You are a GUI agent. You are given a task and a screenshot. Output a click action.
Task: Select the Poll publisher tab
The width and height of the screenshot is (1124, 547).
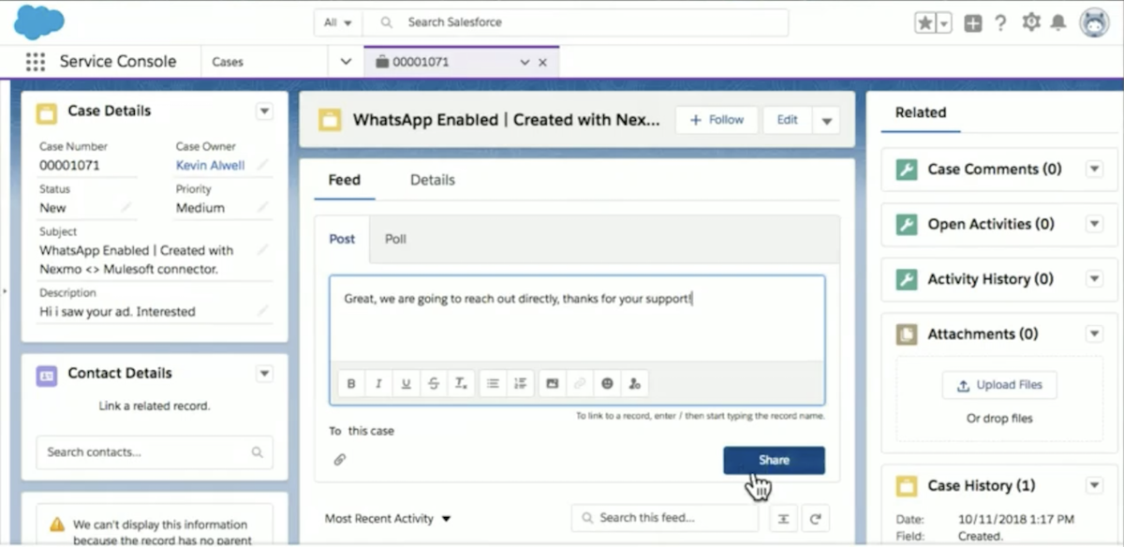click(395, 239)
